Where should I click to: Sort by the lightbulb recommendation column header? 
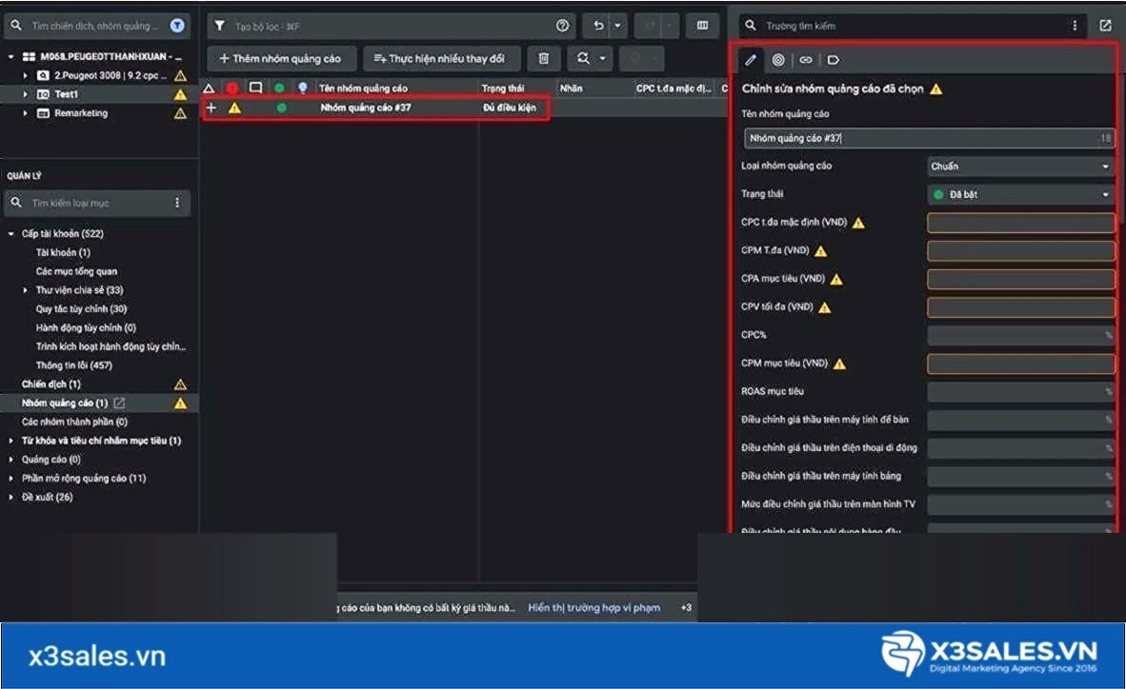[303, 88]
